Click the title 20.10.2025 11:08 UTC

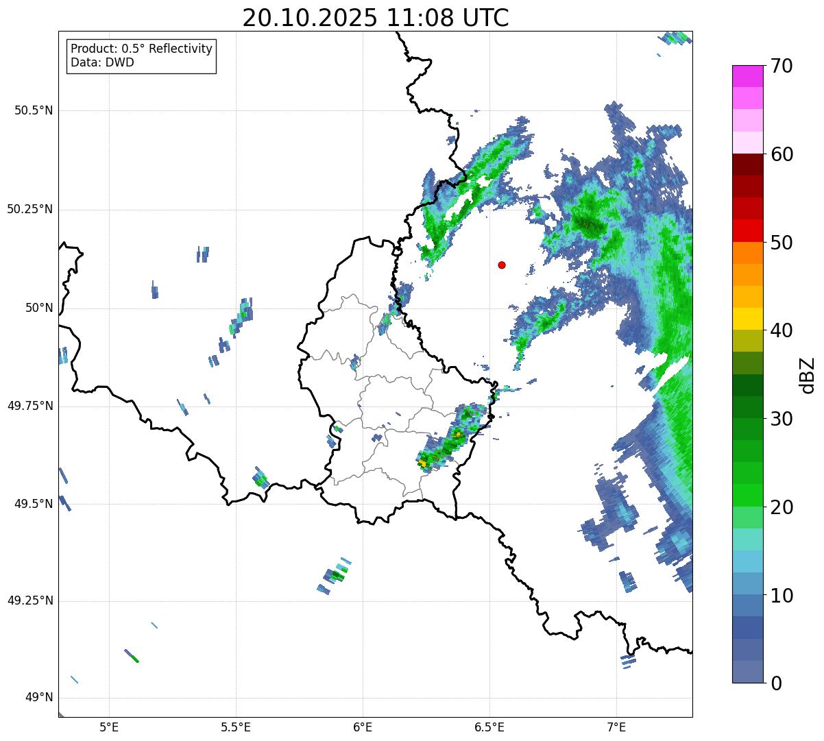(x=376, y=17)
